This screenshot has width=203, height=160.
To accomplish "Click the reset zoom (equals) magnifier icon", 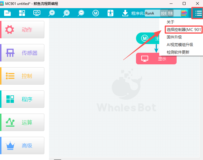I will click(x=66, y=13).
